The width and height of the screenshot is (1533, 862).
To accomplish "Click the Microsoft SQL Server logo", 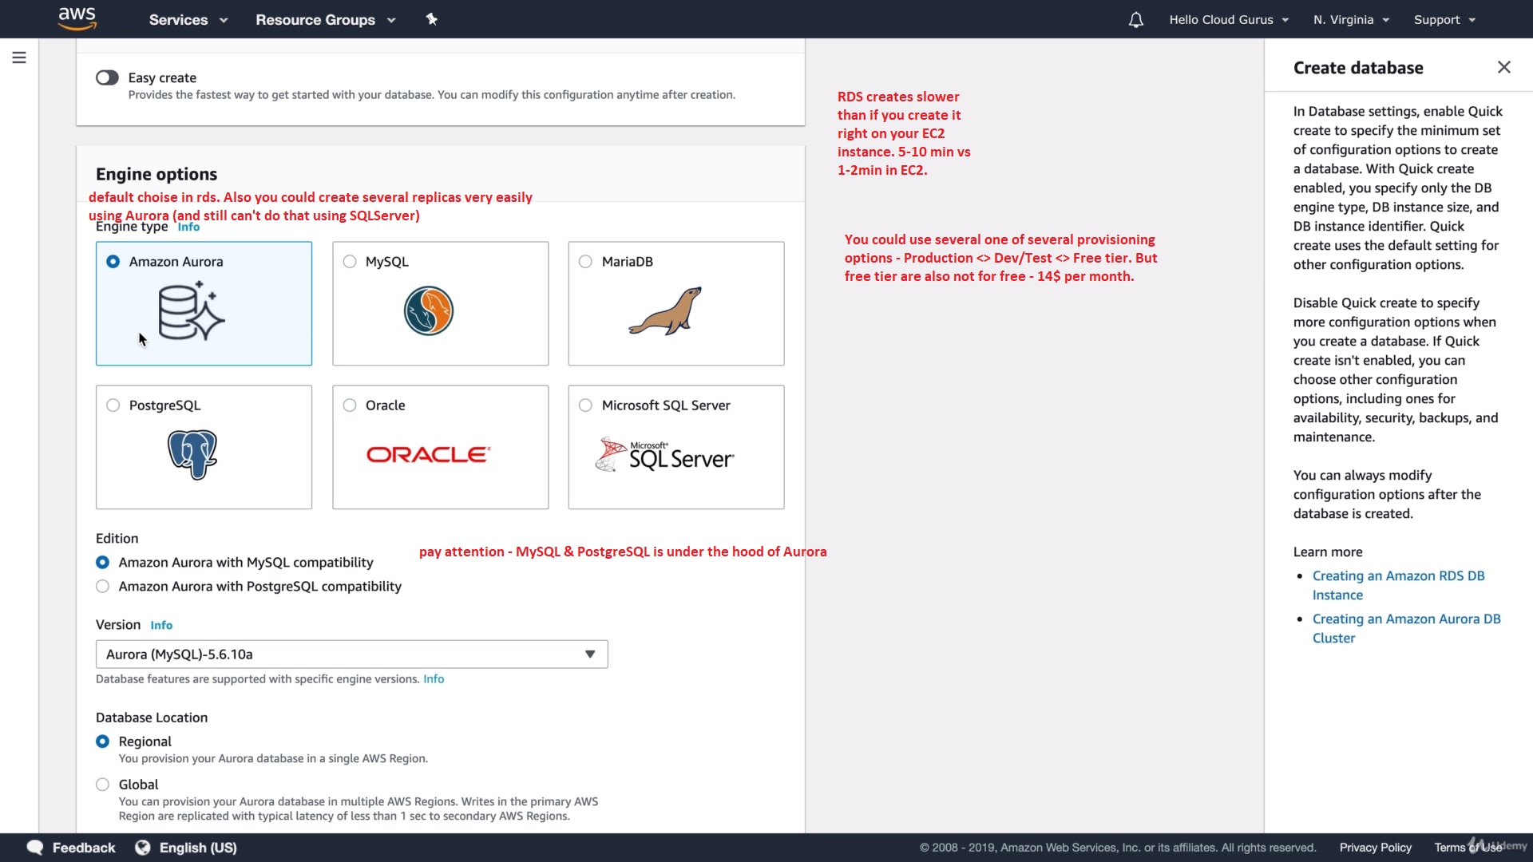I will coord(665,454).
